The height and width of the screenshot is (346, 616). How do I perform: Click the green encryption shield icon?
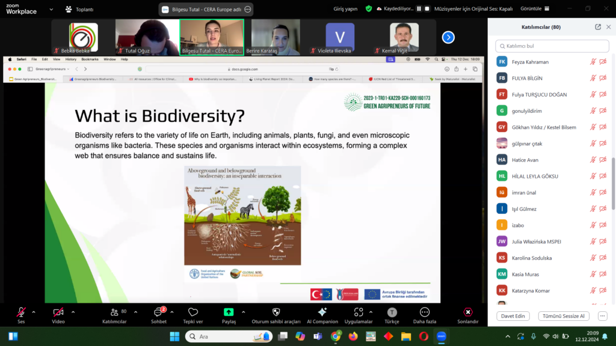point(369,9)
